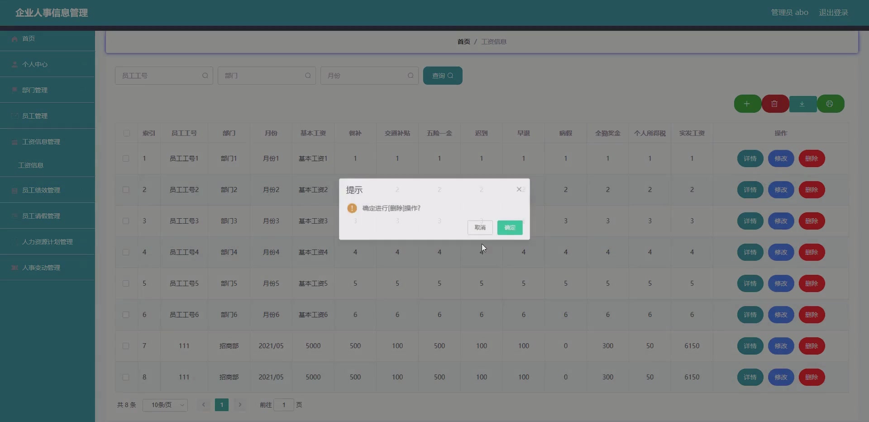The image size is (869, 422).
Task: Click the home icon beside 首页 in sidebar
Action: pos(14,38)
